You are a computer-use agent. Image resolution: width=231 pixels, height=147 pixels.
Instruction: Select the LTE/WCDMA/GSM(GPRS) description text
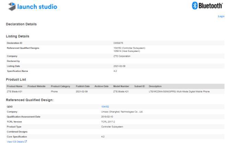tap(179, 92)
